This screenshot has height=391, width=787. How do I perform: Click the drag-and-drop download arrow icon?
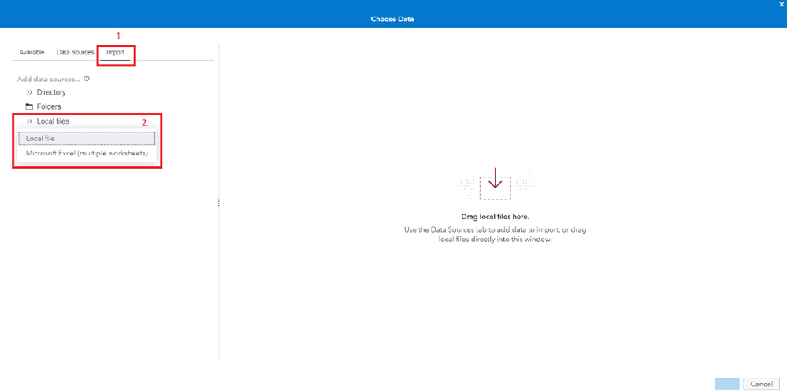point(495,184)
